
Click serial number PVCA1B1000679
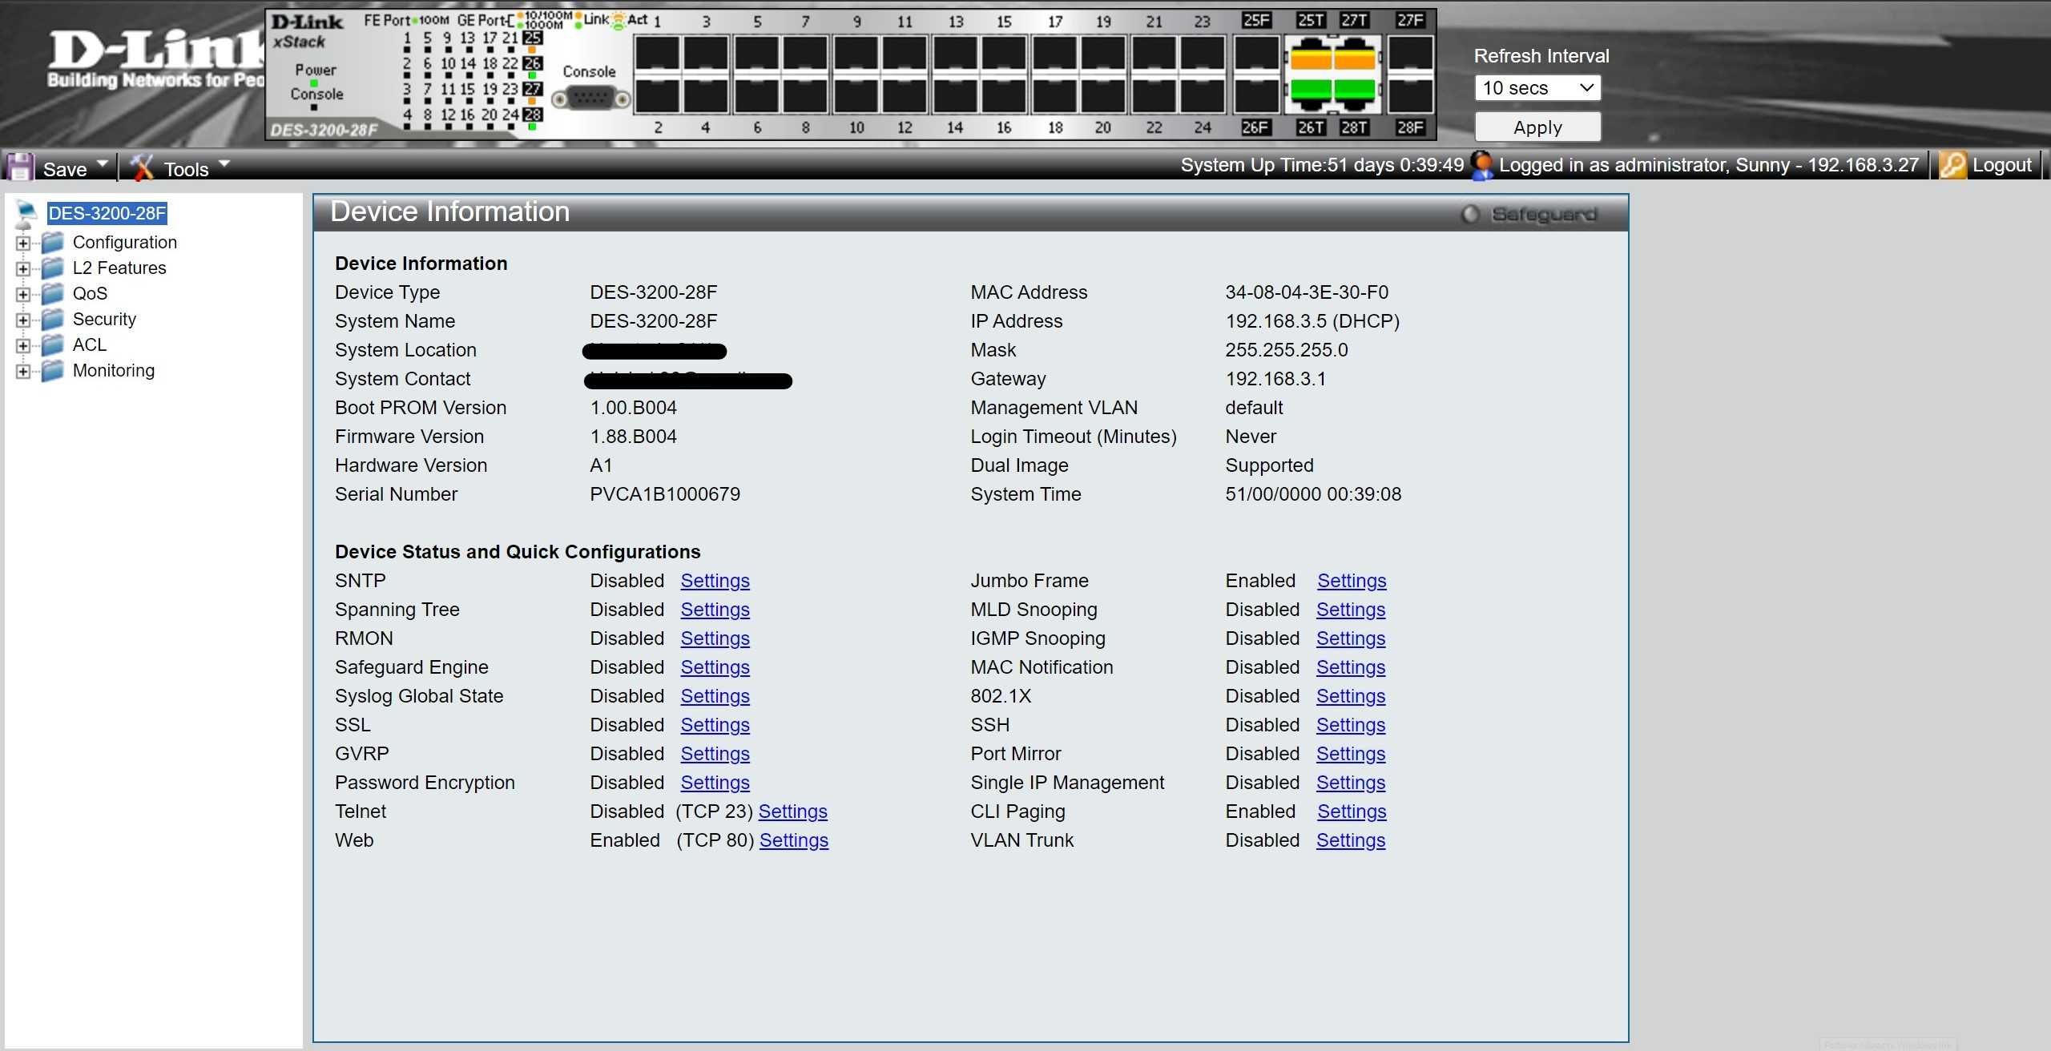665,494
